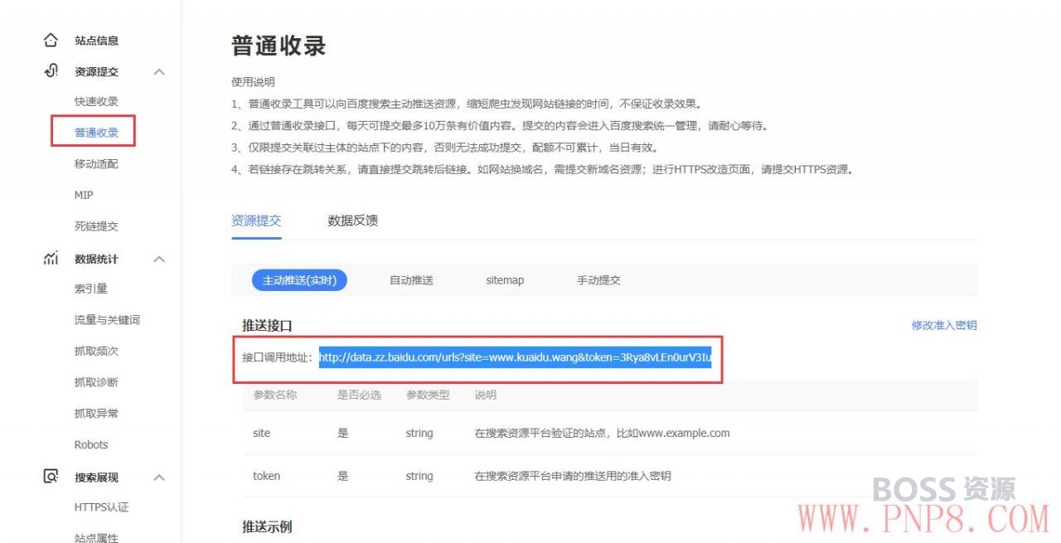Open 站点属性 in sidebar

(96, 538)
